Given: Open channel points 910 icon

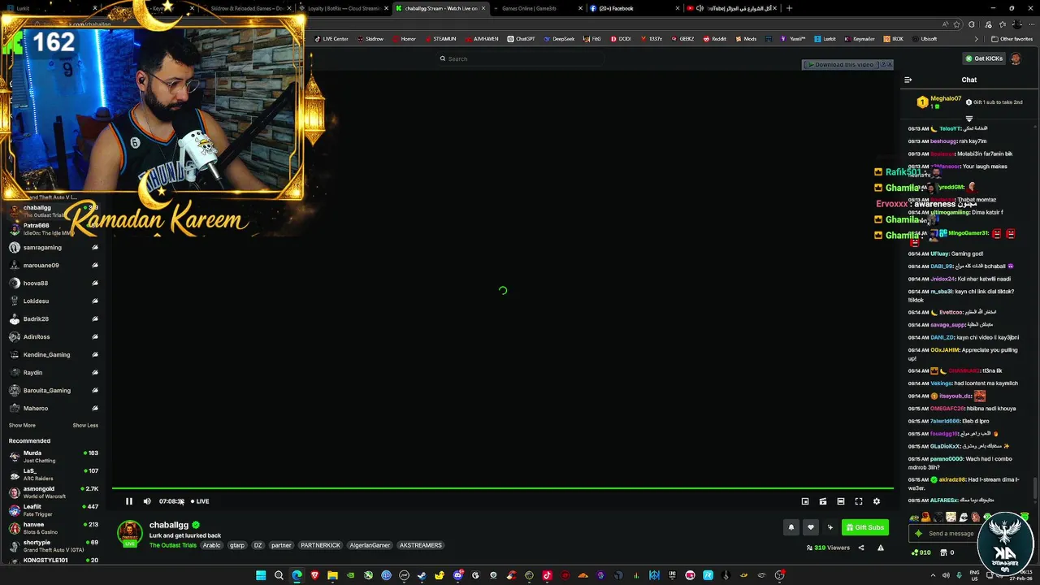Looking at the screenshot, I should [x=921, y=552].
